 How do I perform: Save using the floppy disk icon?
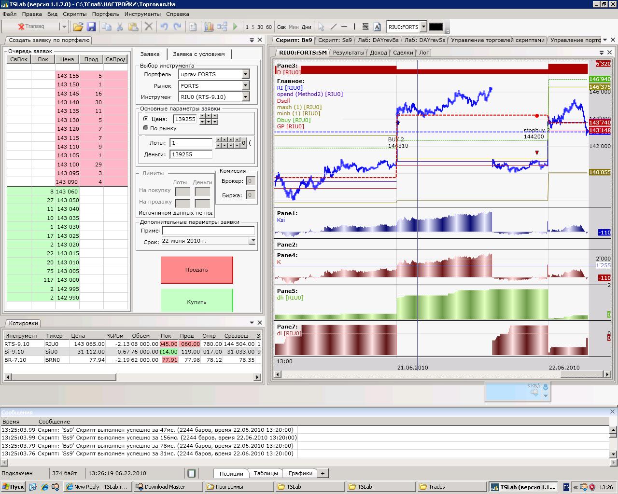pyautogui.click(x=91, y=27)
